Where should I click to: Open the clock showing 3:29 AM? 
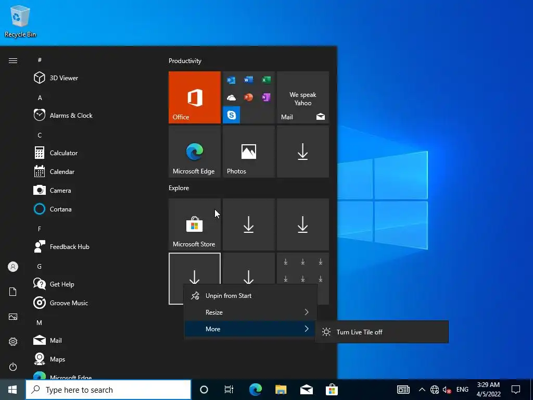click(488, 390)
